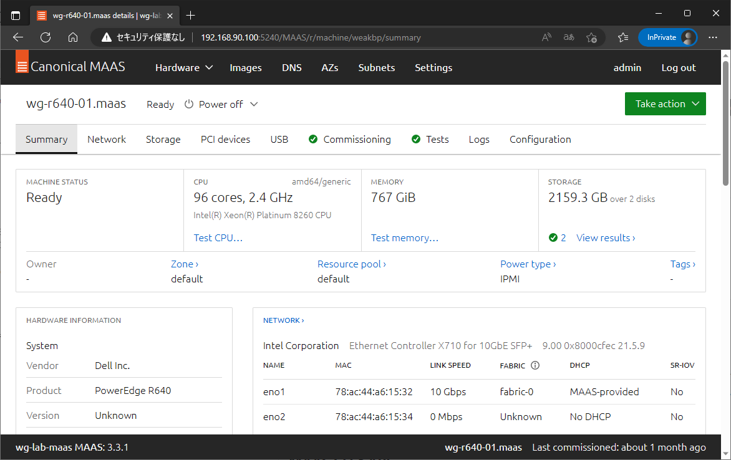Open the PCI devices tab
Screen dimensions: 731x460
point(225,139)
